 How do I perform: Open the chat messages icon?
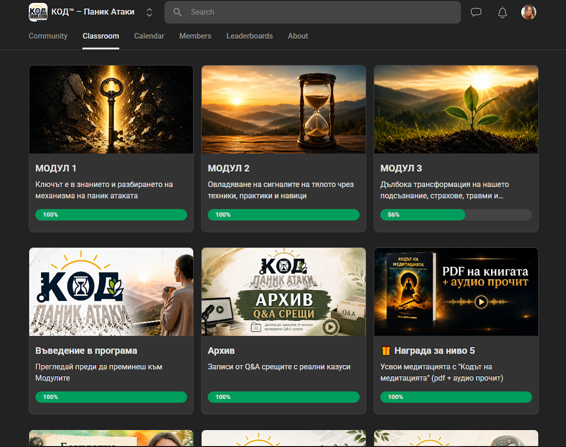pyautogui.click(x=476, y=12)
